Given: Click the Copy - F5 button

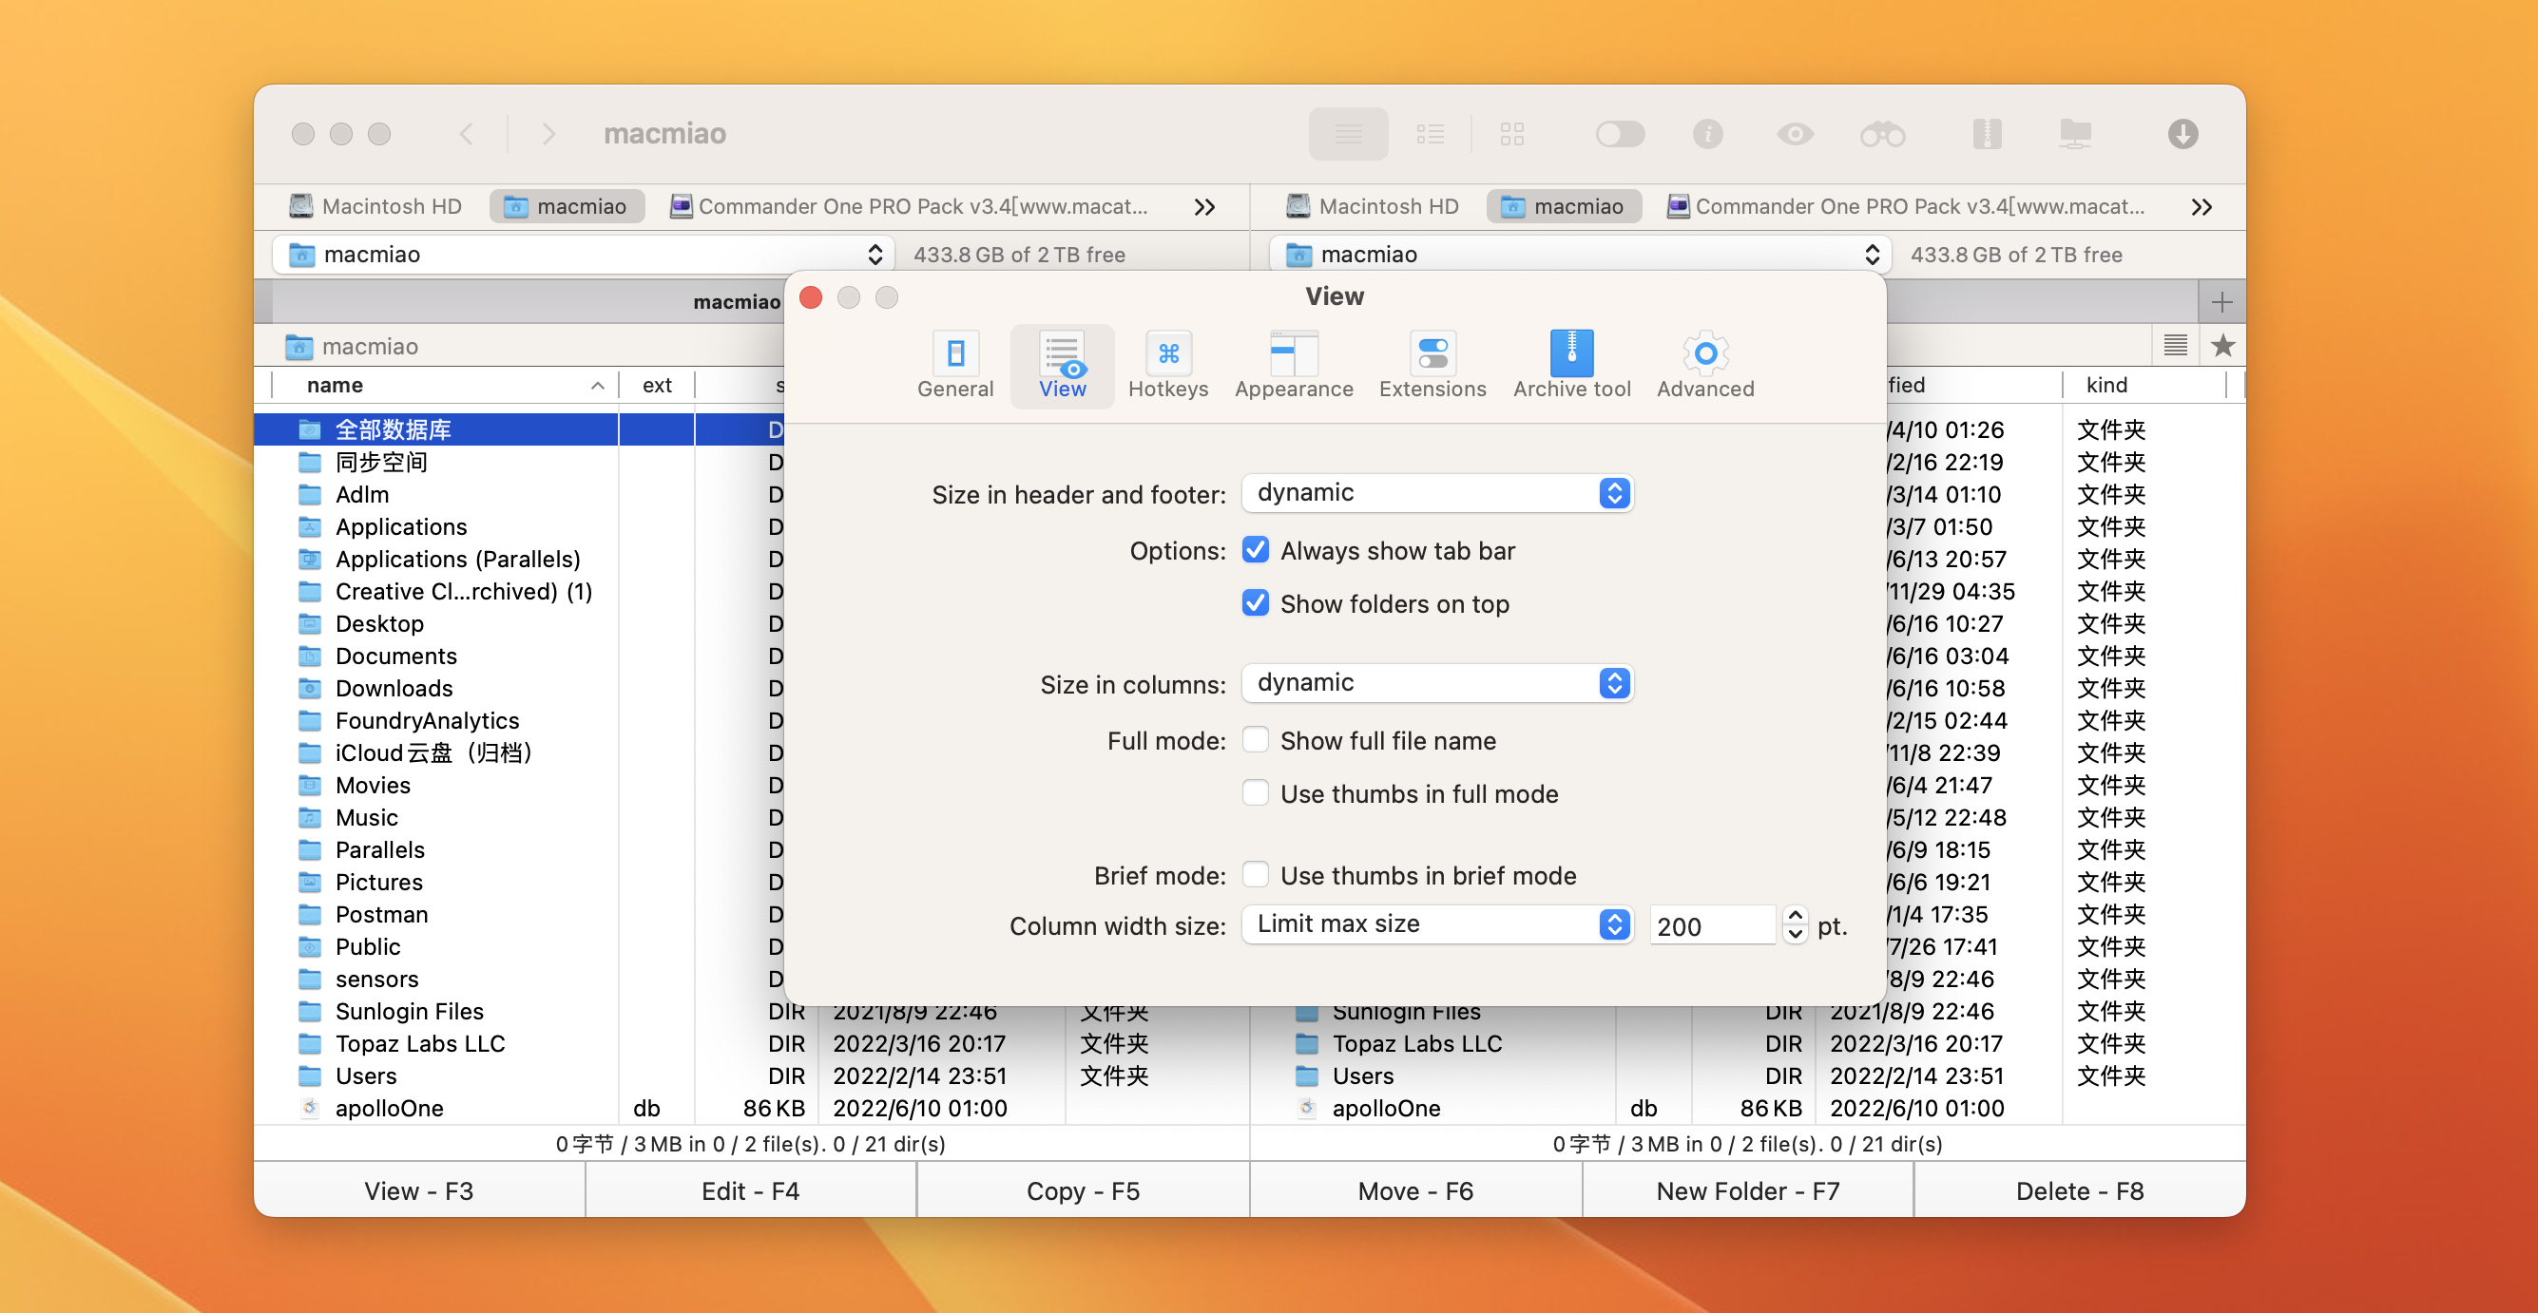Looking at the screenshot, I should (1082, 1190).
